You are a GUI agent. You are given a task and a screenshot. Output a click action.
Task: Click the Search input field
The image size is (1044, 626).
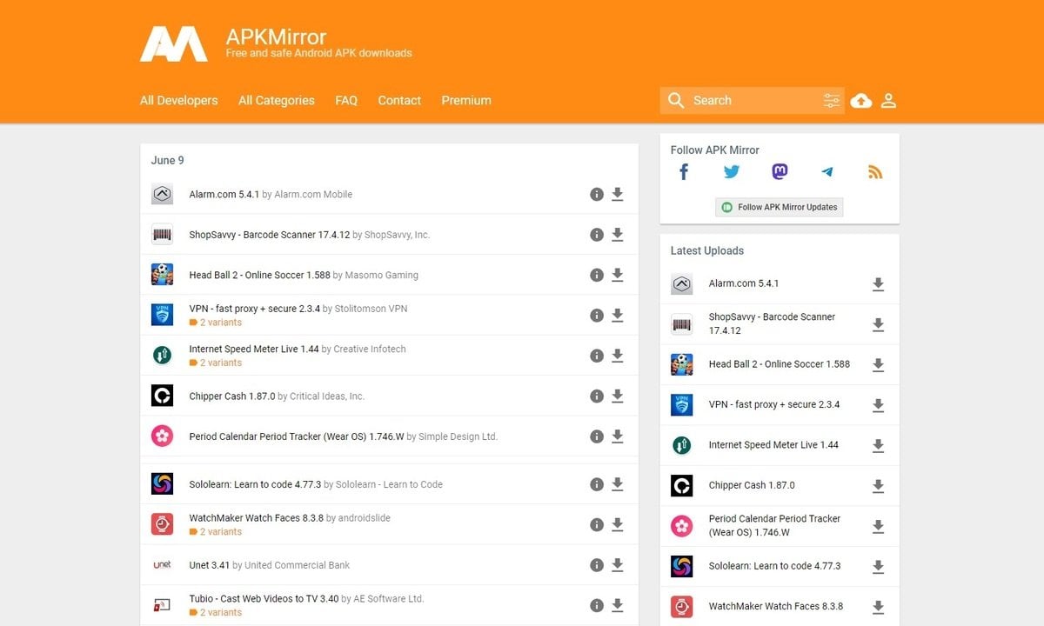click(x=753, y=101)
